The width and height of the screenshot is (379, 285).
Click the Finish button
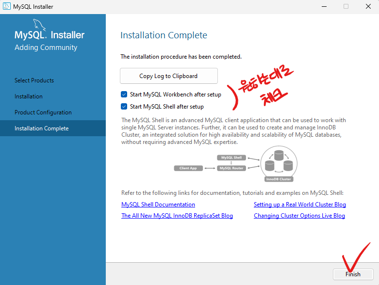pyautogui.click(x=353, y=274)
